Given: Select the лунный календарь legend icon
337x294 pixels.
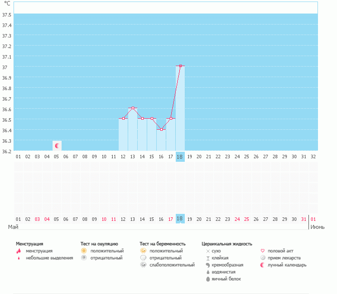Looking at the screenshot, I should click(x=263, y=265).
